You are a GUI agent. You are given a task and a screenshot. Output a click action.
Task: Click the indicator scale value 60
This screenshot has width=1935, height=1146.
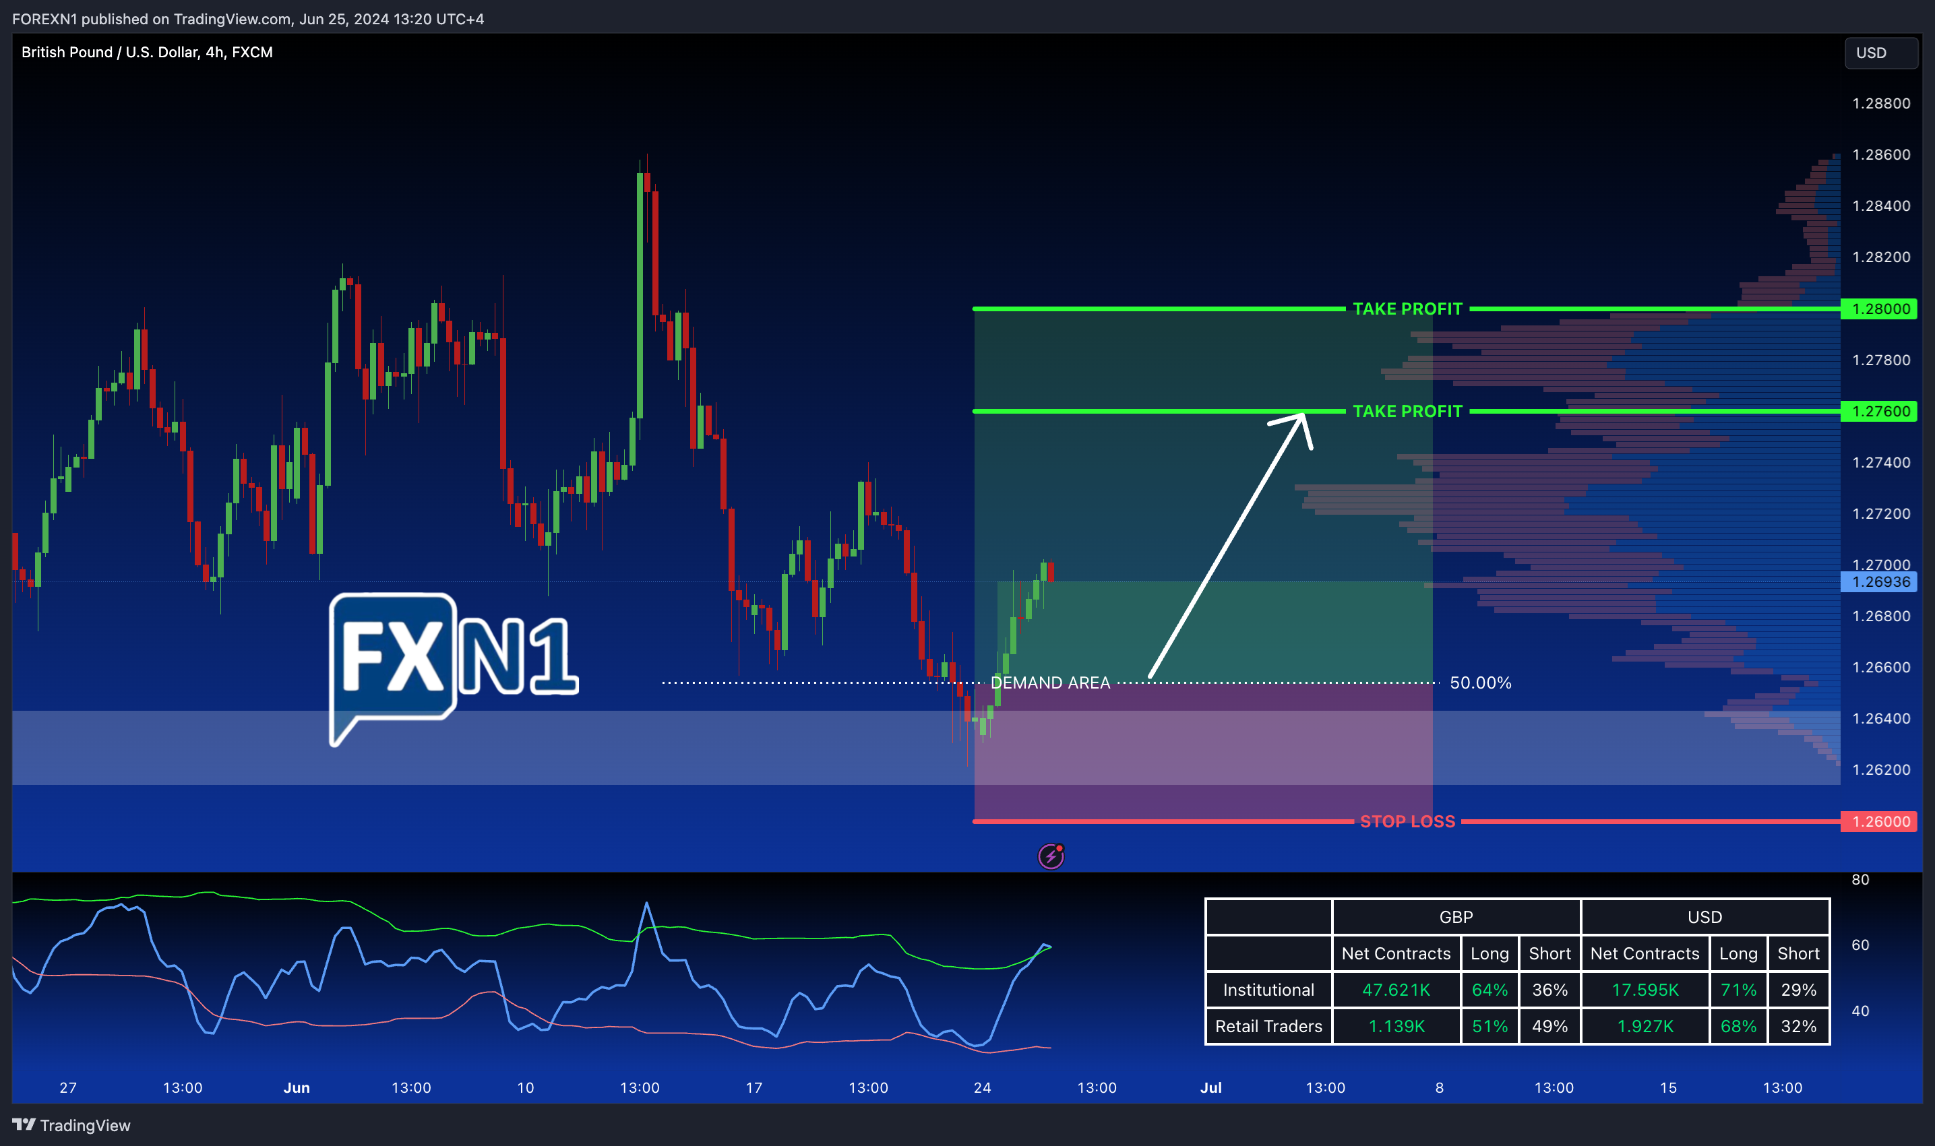(1860, 945)
